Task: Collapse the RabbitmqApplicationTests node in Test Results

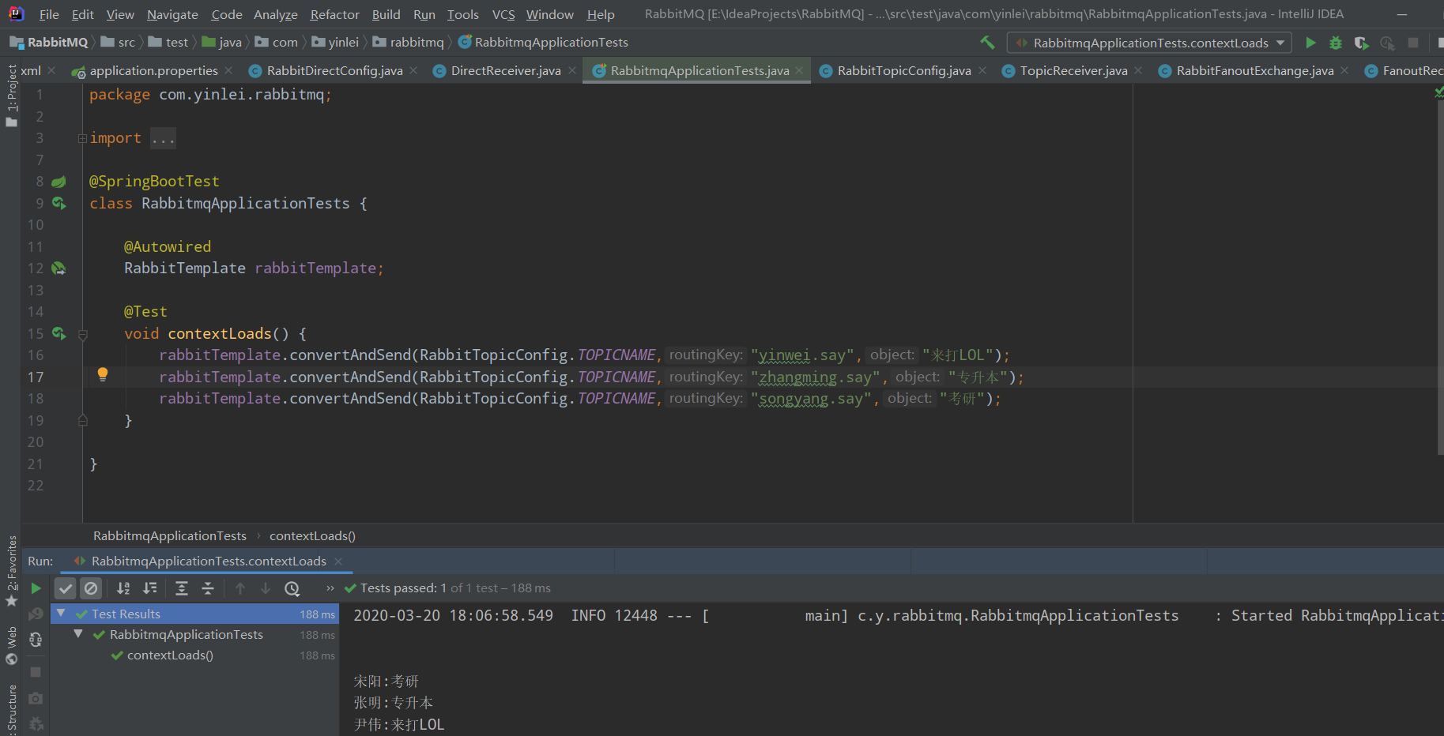Action: [x=77, y=633]
